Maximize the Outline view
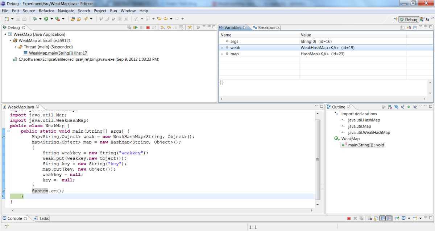Image resolution: width=435 pixels, height=231 pixels. point(431,107)
